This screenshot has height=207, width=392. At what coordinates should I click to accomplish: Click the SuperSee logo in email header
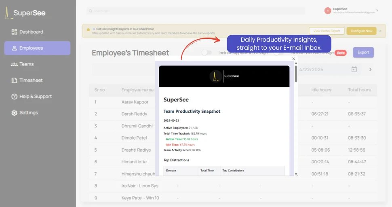tap(224, 76)
